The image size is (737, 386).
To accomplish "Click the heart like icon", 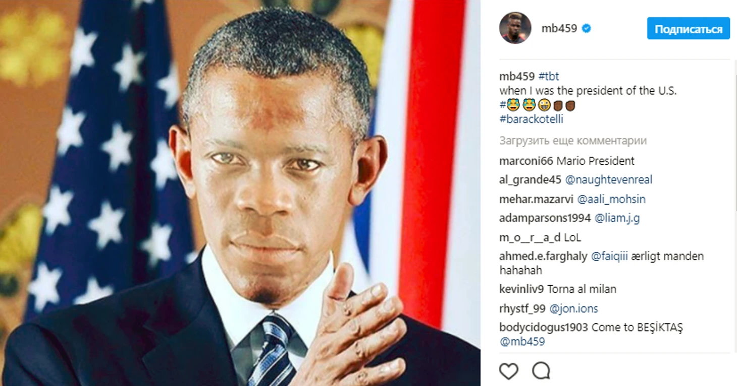I will tap(509, 371).
